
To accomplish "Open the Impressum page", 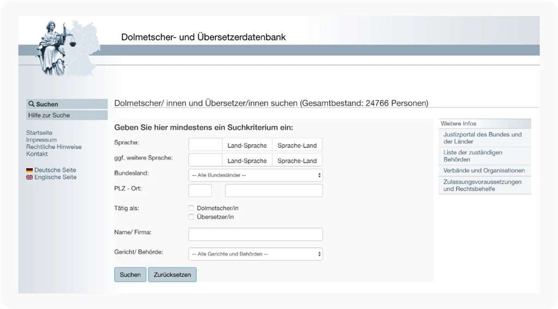I will coord(41,140).
